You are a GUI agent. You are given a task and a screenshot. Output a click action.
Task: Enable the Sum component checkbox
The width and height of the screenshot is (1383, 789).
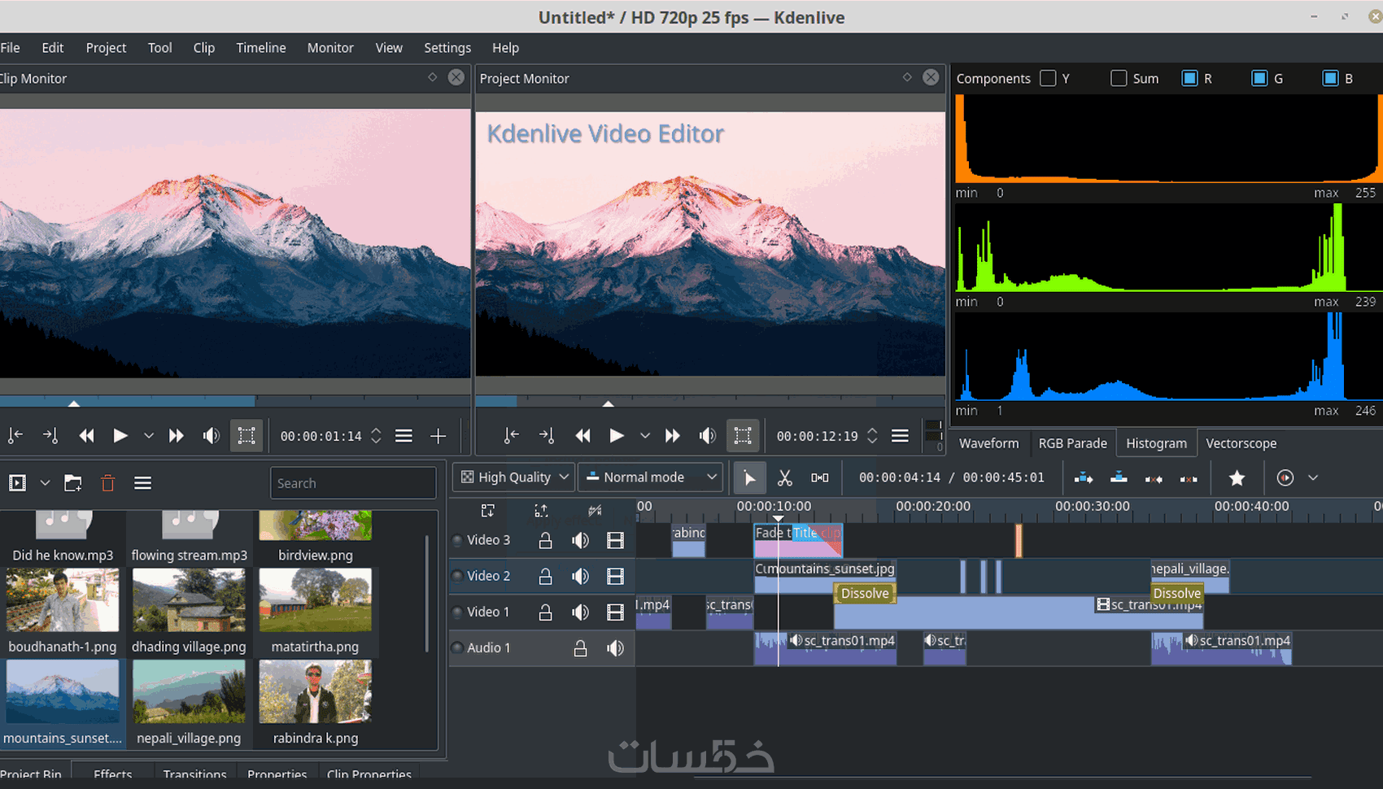click(1119, 78)
